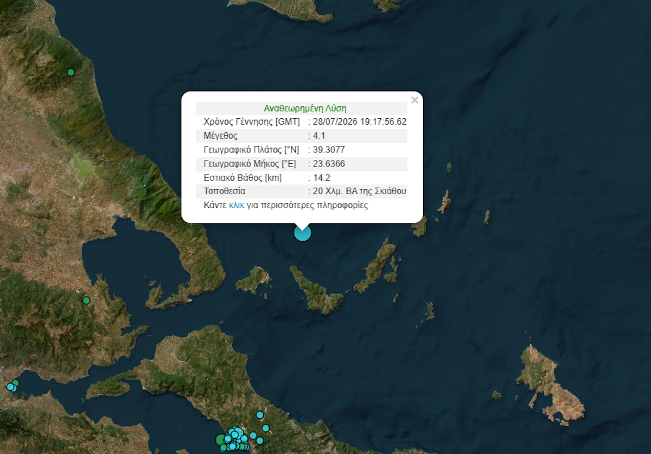Viewport: 651px width, 454px height.
Task: Close the earthquake info popup
Action: [414, 100]
